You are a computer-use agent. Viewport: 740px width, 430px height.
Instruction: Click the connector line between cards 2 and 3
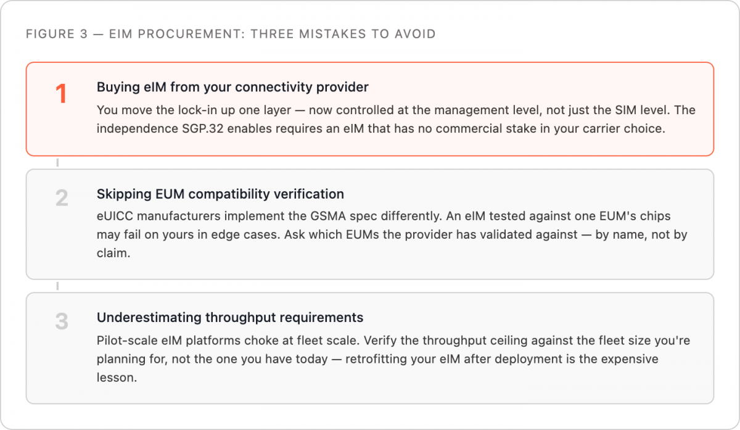(58, 286)
